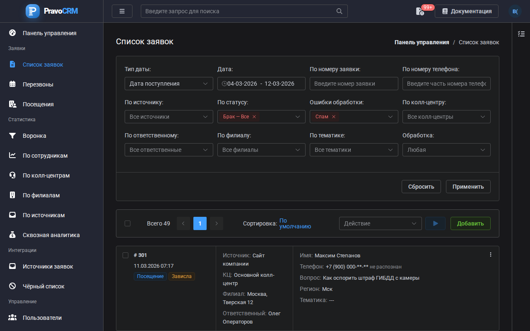This screenshot has width=530, height=331.
Task: Click the ban icon beside Чёрный список
Action: pos(12,286)
